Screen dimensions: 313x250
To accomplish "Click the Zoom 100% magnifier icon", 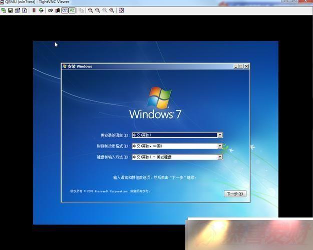I will pyautogui.click(x=105, y=10).
